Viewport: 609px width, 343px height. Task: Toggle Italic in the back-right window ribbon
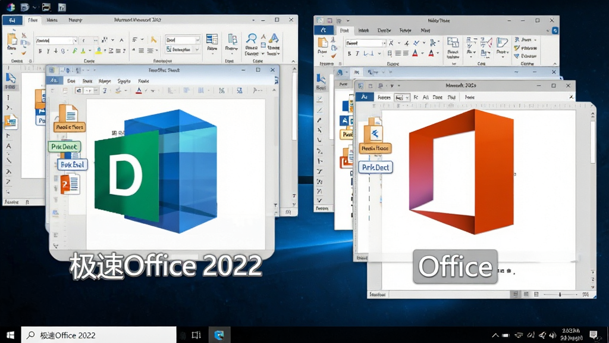coord(357,54)
